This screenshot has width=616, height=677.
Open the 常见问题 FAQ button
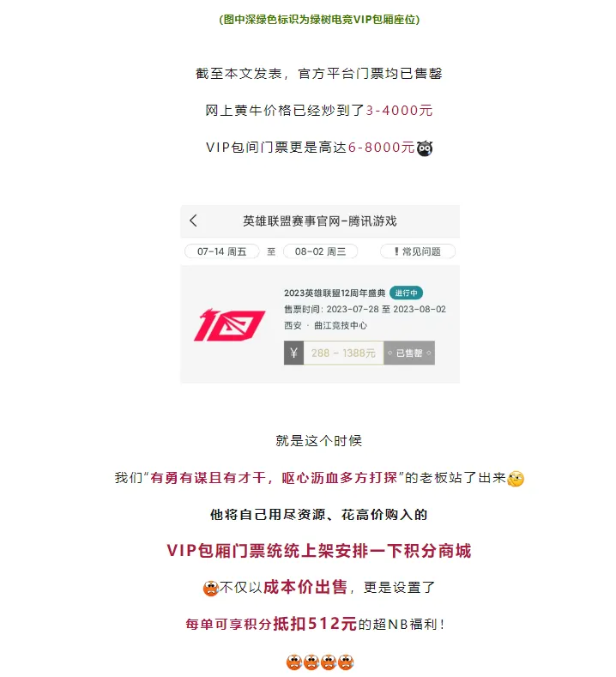point(418,251)
